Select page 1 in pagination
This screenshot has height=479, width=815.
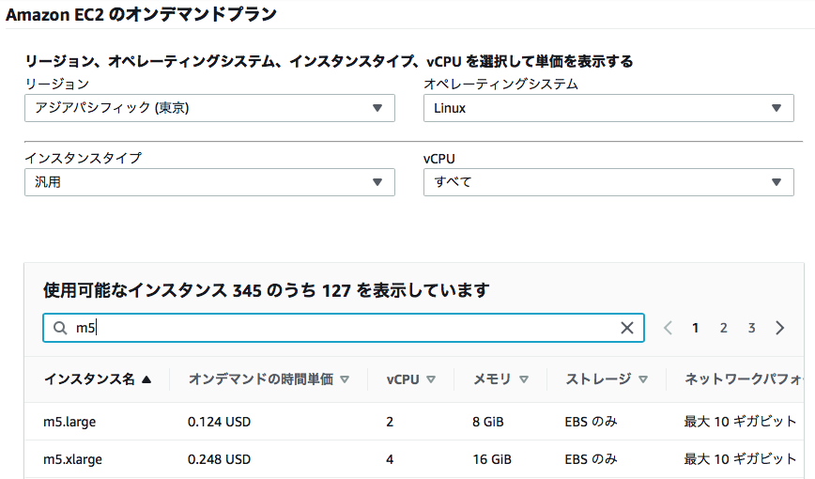point(696,328)
